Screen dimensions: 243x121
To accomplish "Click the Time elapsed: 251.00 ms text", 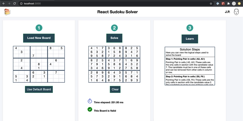I will tap(108, 102).
